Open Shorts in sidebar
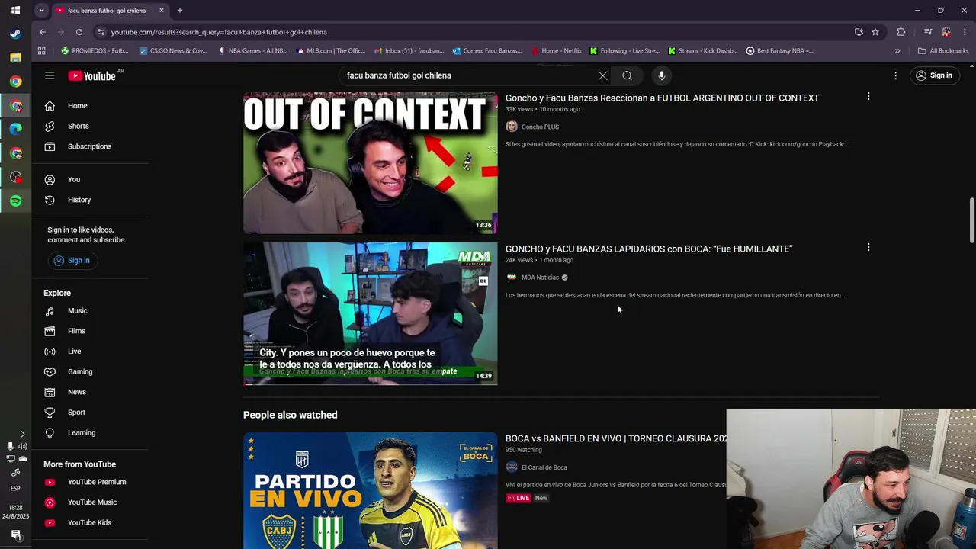Image resolution: width=976 pixels, height=549 pixels. [78, 126]
